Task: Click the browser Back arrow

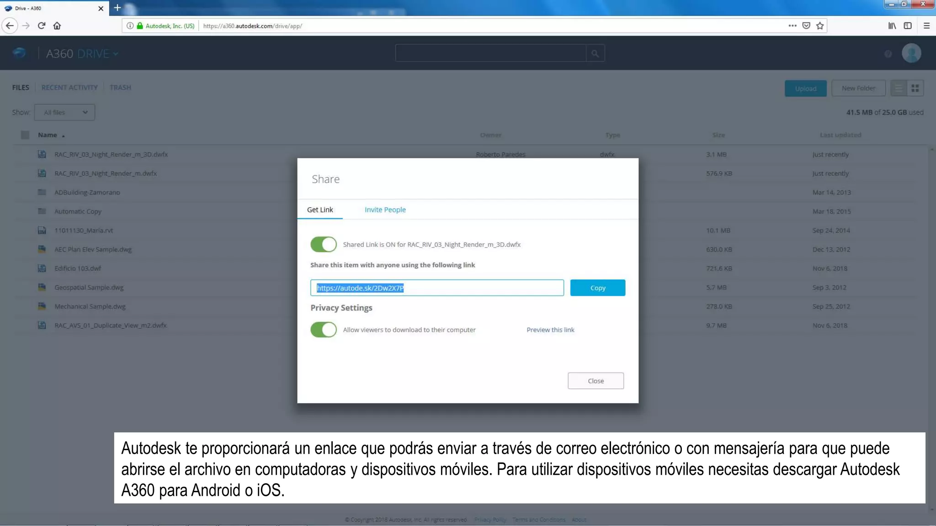Action: pyautogui.click(x=10, y=26)
